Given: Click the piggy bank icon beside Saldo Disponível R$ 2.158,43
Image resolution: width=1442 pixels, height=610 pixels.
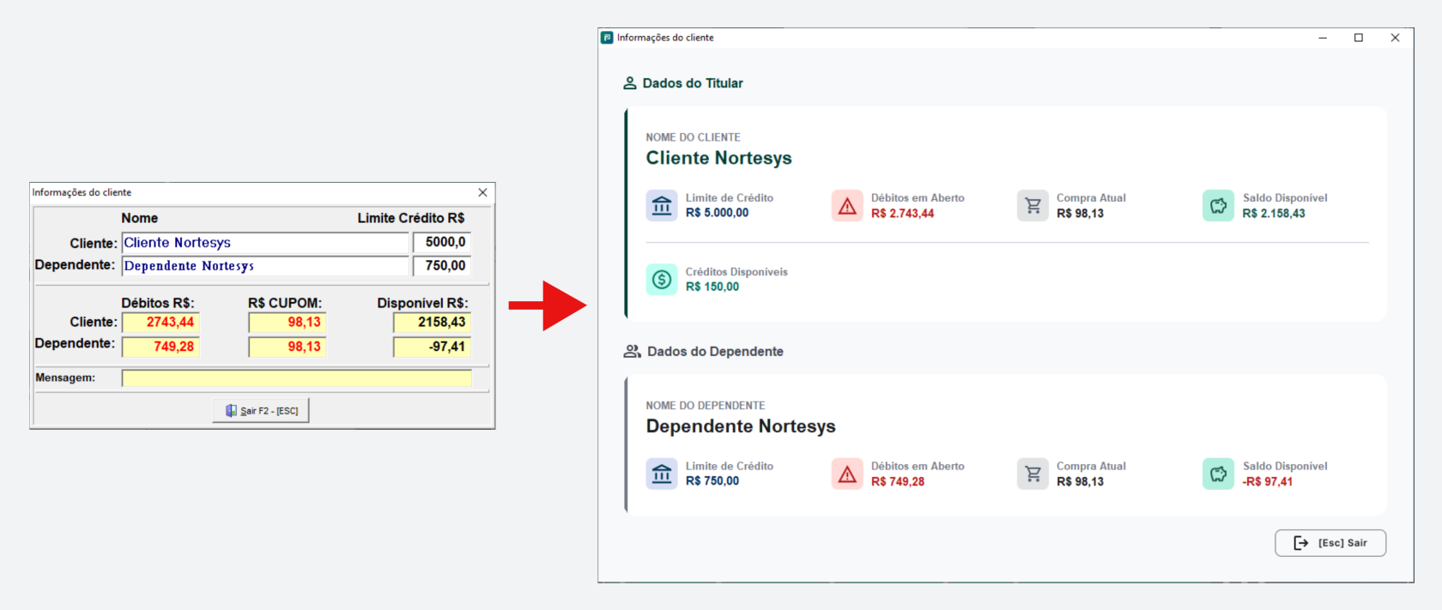Looking at the screenshot, I should click(1218, 206).
